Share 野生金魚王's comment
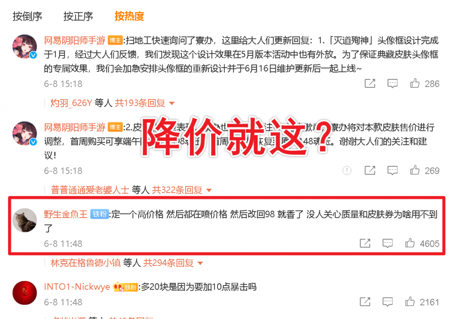 click(365, 243)
